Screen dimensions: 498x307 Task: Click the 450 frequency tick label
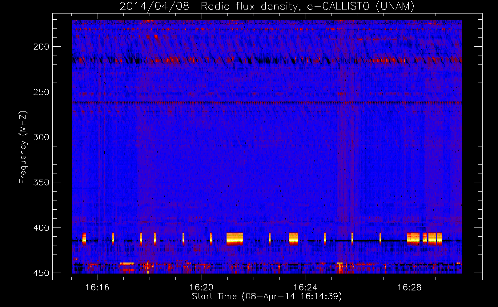click(x=41, y=273)
